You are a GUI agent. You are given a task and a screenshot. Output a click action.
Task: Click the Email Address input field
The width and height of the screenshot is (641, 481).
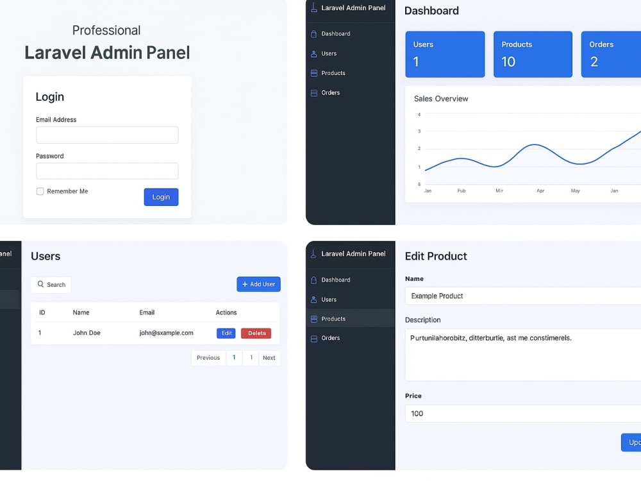[x=107, y=135]
